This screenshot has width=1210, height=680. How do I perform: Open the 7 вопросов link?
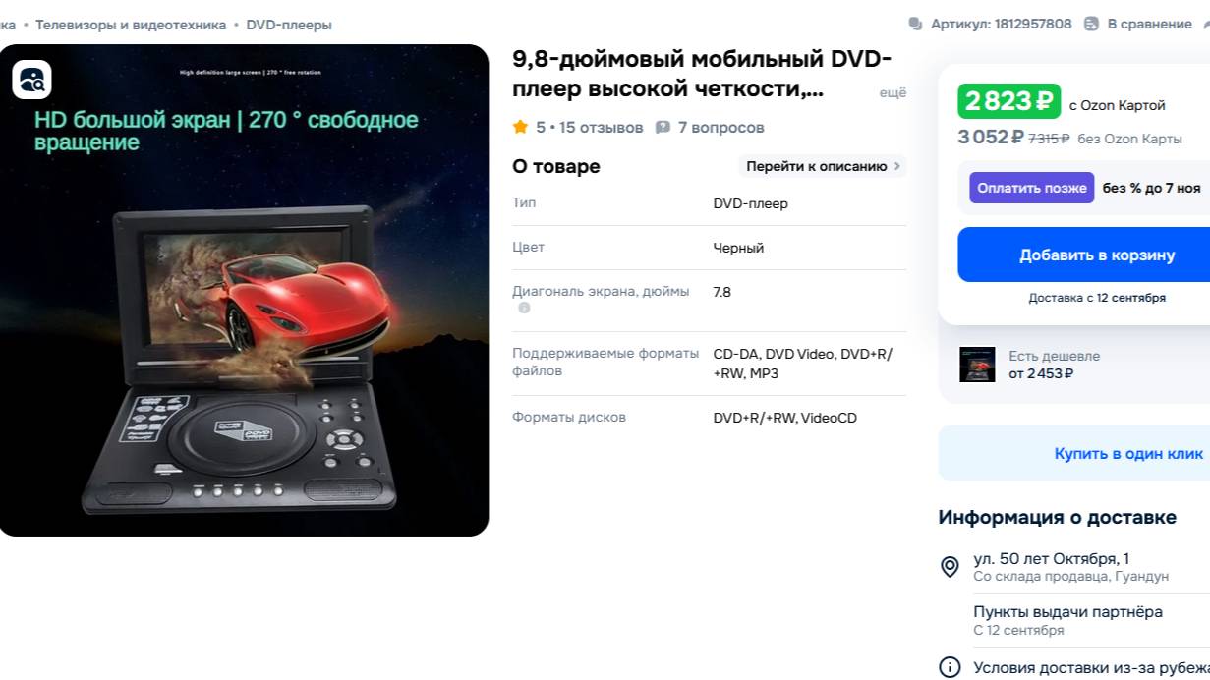(720, 127)
